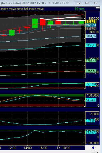Click the green 6755,56 price label

pyautogui.click(x=91, y=71)
